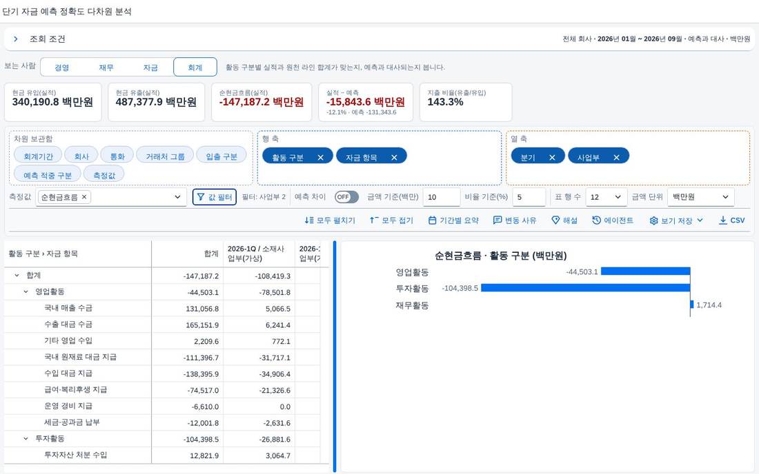This screenshot has width=759, height=474.
Task: Click the 재무활동 chart bar
Action: click(691, 305)
